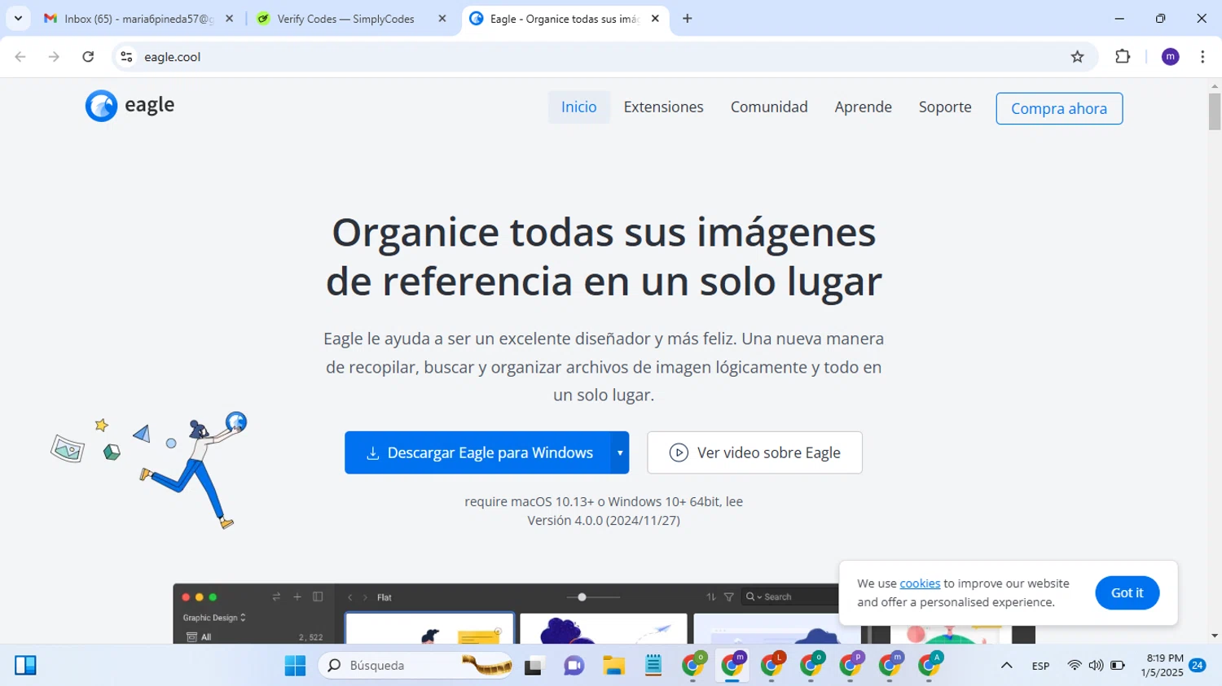The width and height of the screenshot is (1222, 686).
Task: Open notifications badge showing 24
Action: click(1198, 665)
